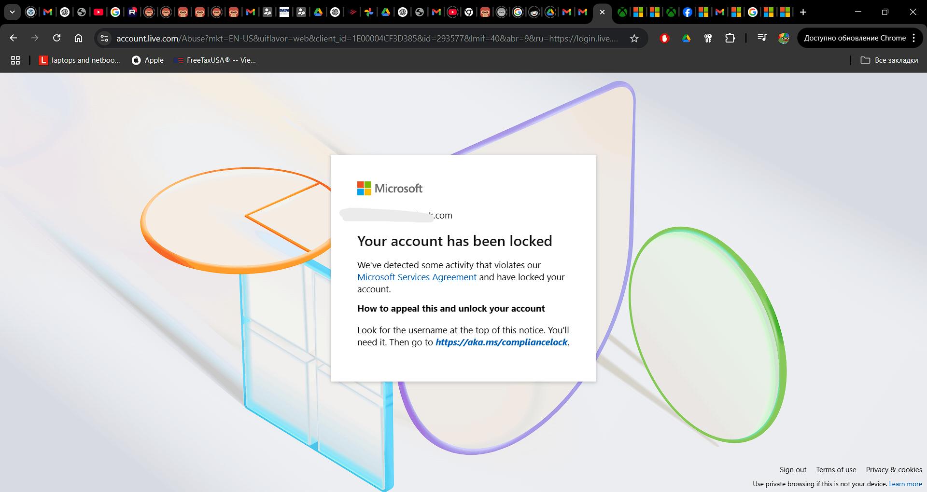The height and width of the screenshot is (492, 927).
Task: Click the forward navigation arrow
Action: [35, 38]
